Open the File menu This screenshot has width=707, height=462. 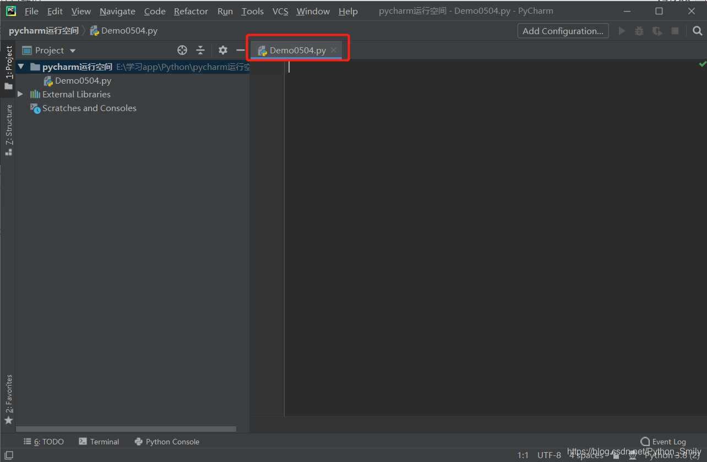point(31,11)
